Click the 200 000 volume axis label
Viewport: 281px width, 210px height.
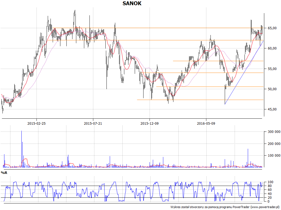[274, 144]
